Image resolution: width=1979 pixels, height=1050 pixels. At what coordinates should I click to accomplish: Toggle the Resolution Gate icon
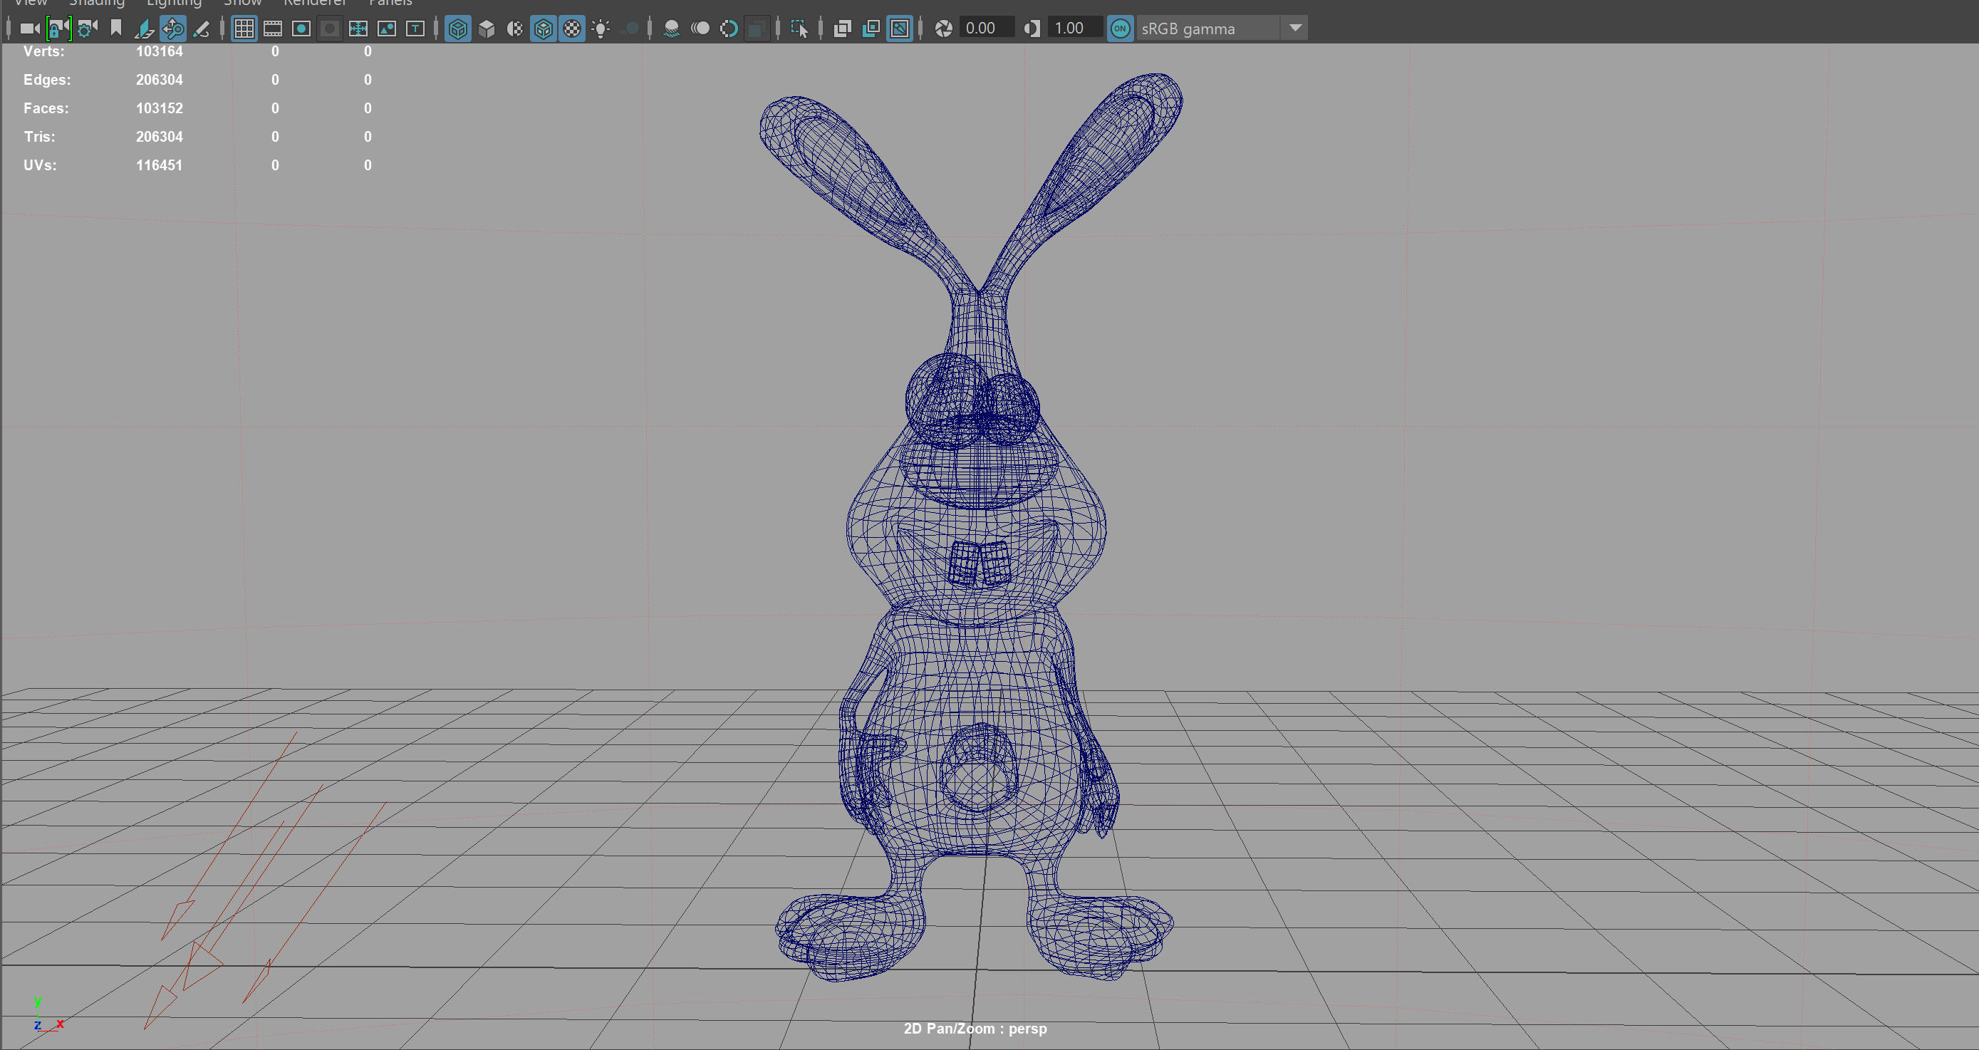[x=301, y=29]
